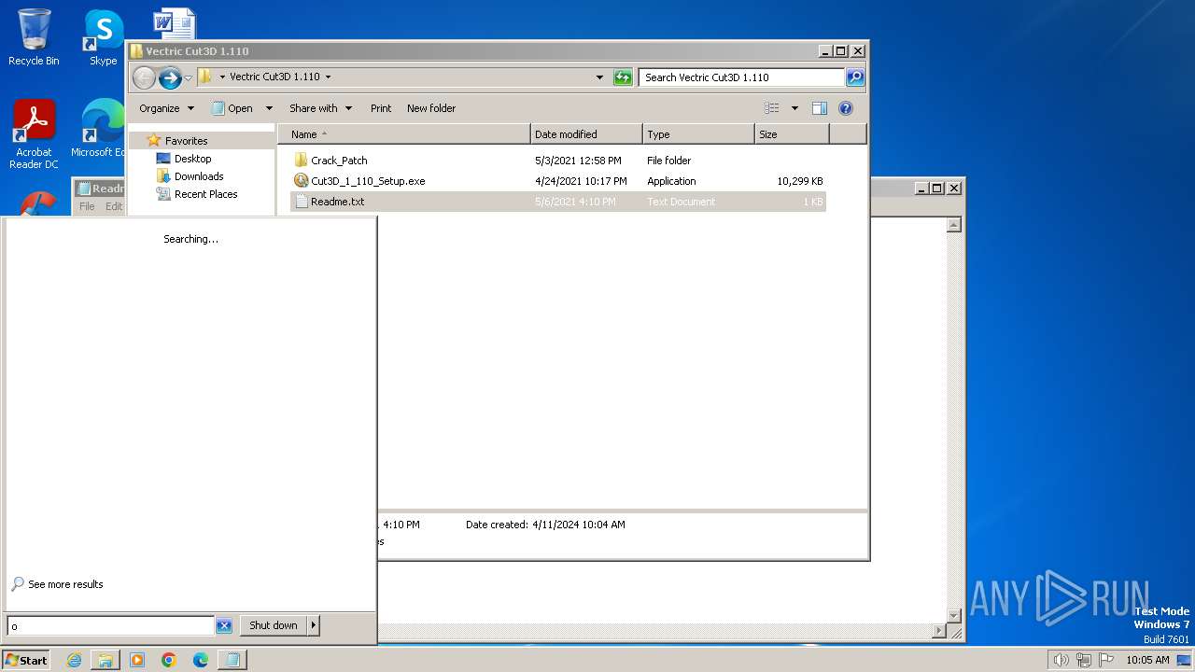This screenshot has width=1195, height=672.
Task: Click the Open toolbar button
Action: [233, 108]
